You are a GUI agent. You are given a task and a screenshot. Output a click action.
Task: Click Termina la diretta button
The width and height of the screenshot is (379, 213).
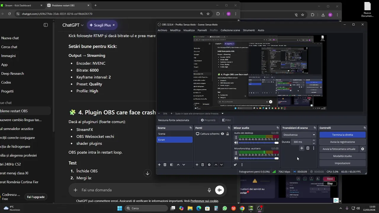tap(342, 135)
